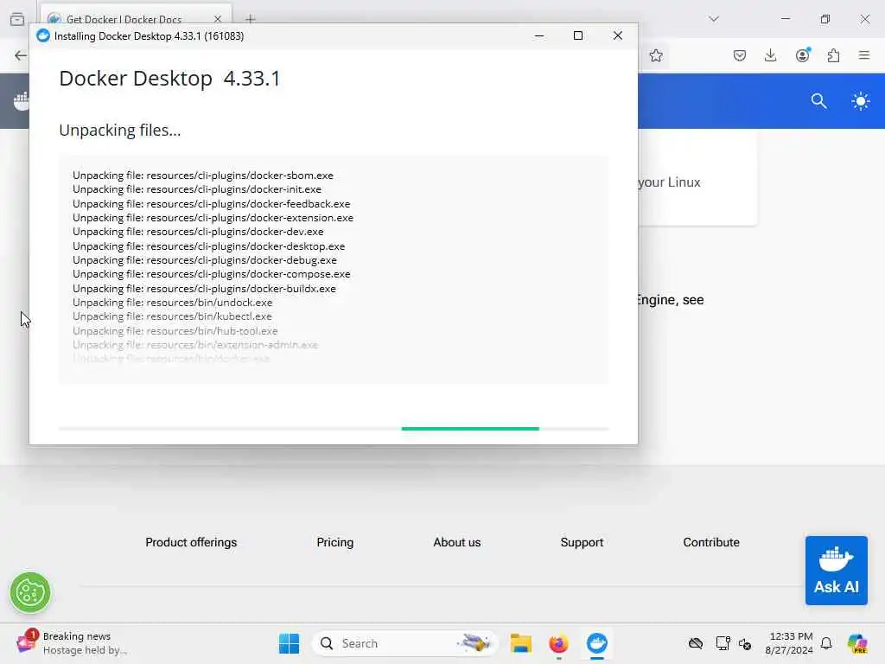Image resolution: width=885 pixels, height=664 pixels.
Task: Bookmark the page with the star icon
Action: 655,55
